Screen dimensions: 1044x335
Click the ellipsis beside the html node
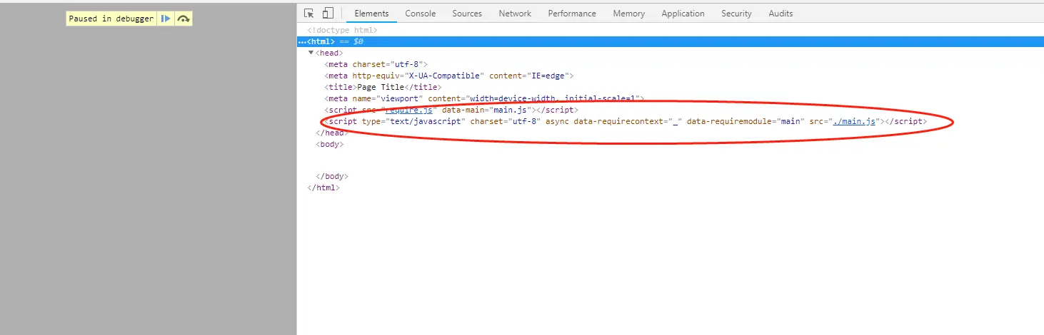[303, 42]
